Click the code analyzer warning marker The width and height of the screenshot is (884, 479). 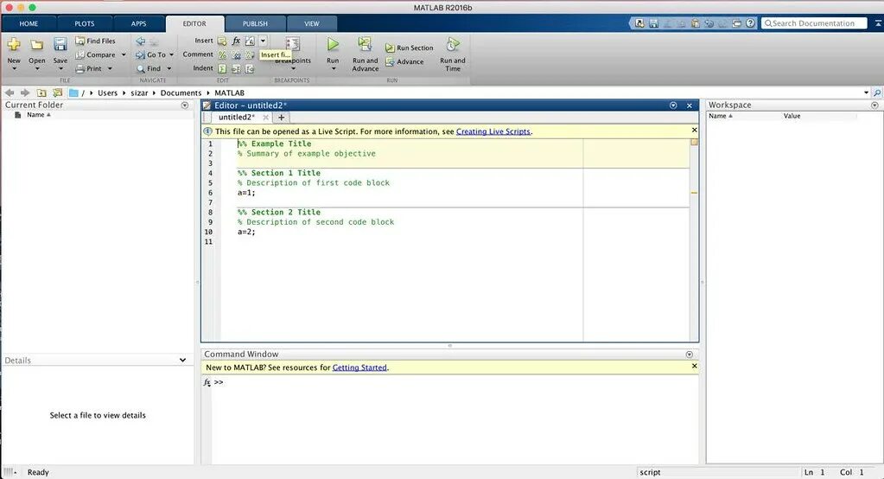[694, 193]
